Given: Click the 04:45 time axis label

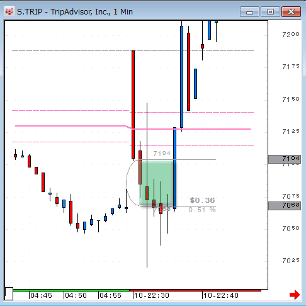Looking at the screenshot, I should 41,295.
